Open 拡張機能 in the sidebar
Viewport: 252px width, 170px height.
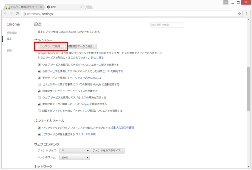click(12, 33)
